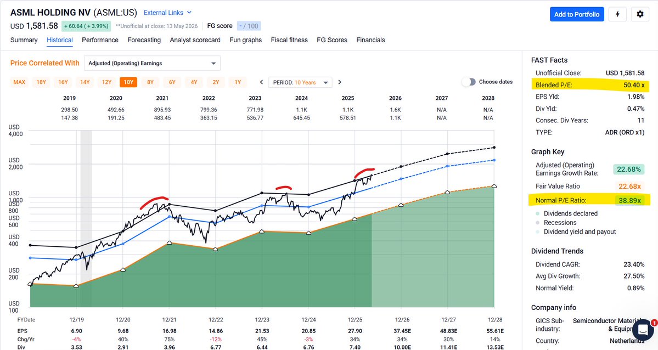Select the 4Y time range button
Image resolution: width=658 pixels, height=350 pixels.
click(194, 82)
